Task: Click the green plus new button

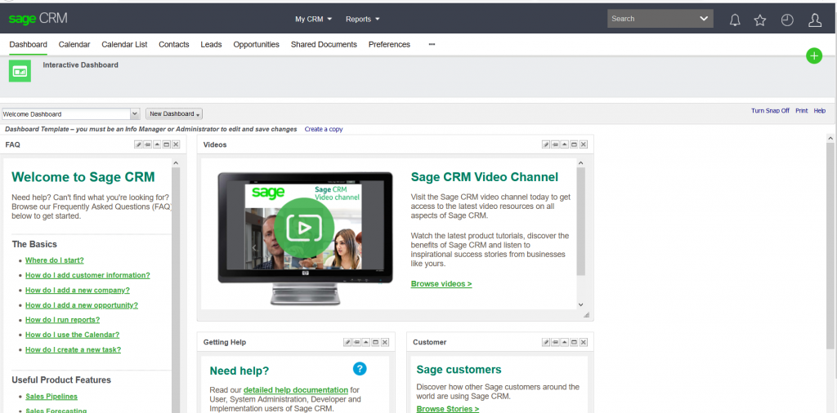Action: pyautogui.click(x=813, y=56)
